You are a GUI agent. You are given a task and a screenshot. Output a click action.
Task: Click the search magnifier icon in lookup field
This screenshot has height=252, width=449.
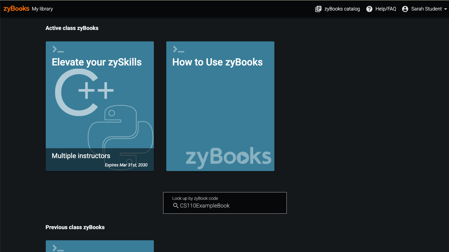click(x=176, y=206)
